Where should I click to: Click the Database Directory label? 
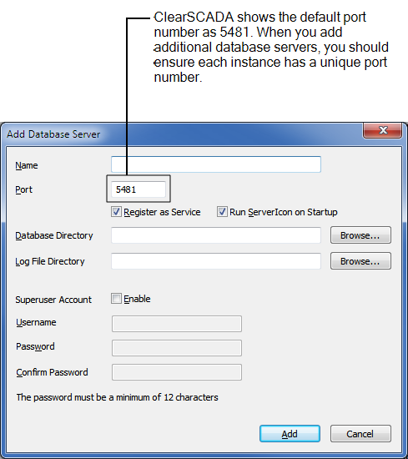coord(54,235)
